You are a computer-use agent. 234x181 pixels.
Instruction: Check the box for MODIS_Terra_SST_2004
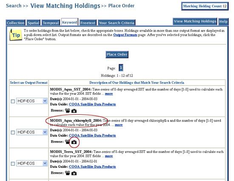tap(13, 164)
